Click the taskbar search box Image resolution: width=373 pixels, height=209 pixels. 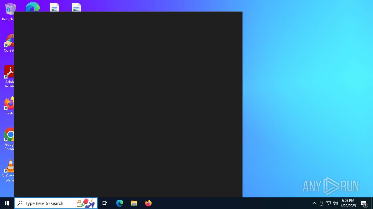point(56,203)
